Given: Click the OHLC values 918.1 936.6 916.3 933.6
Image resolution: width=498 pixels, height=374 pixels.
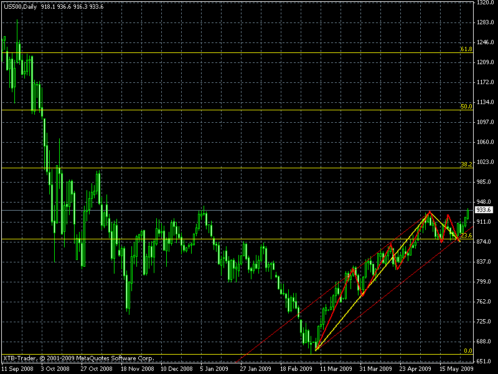Looking at the screenshot, I should click(x=72, y=7).
